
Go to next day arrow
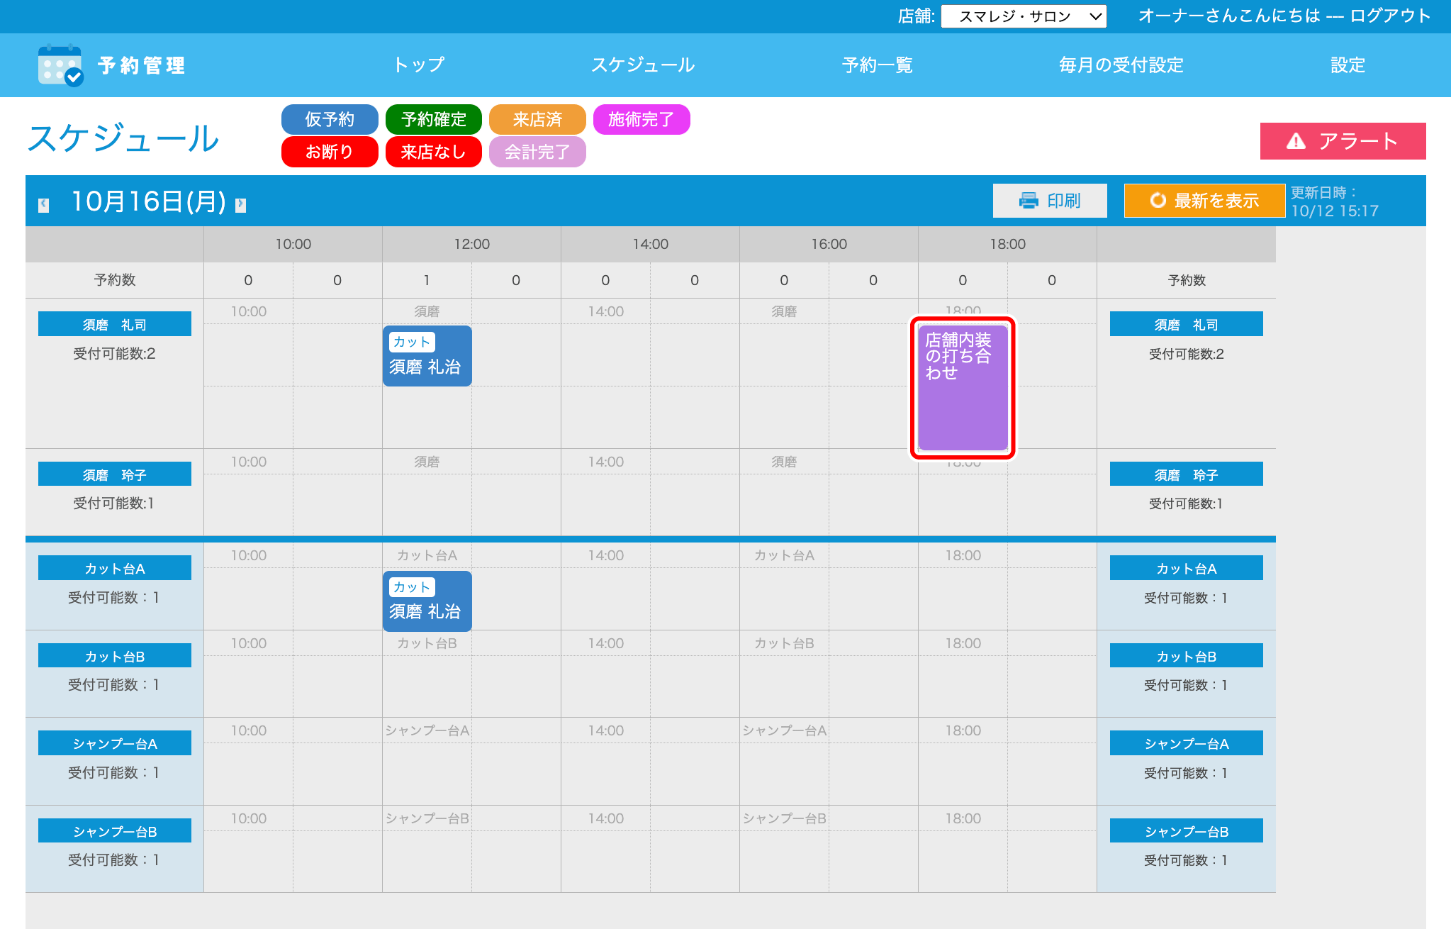[241, 205]
